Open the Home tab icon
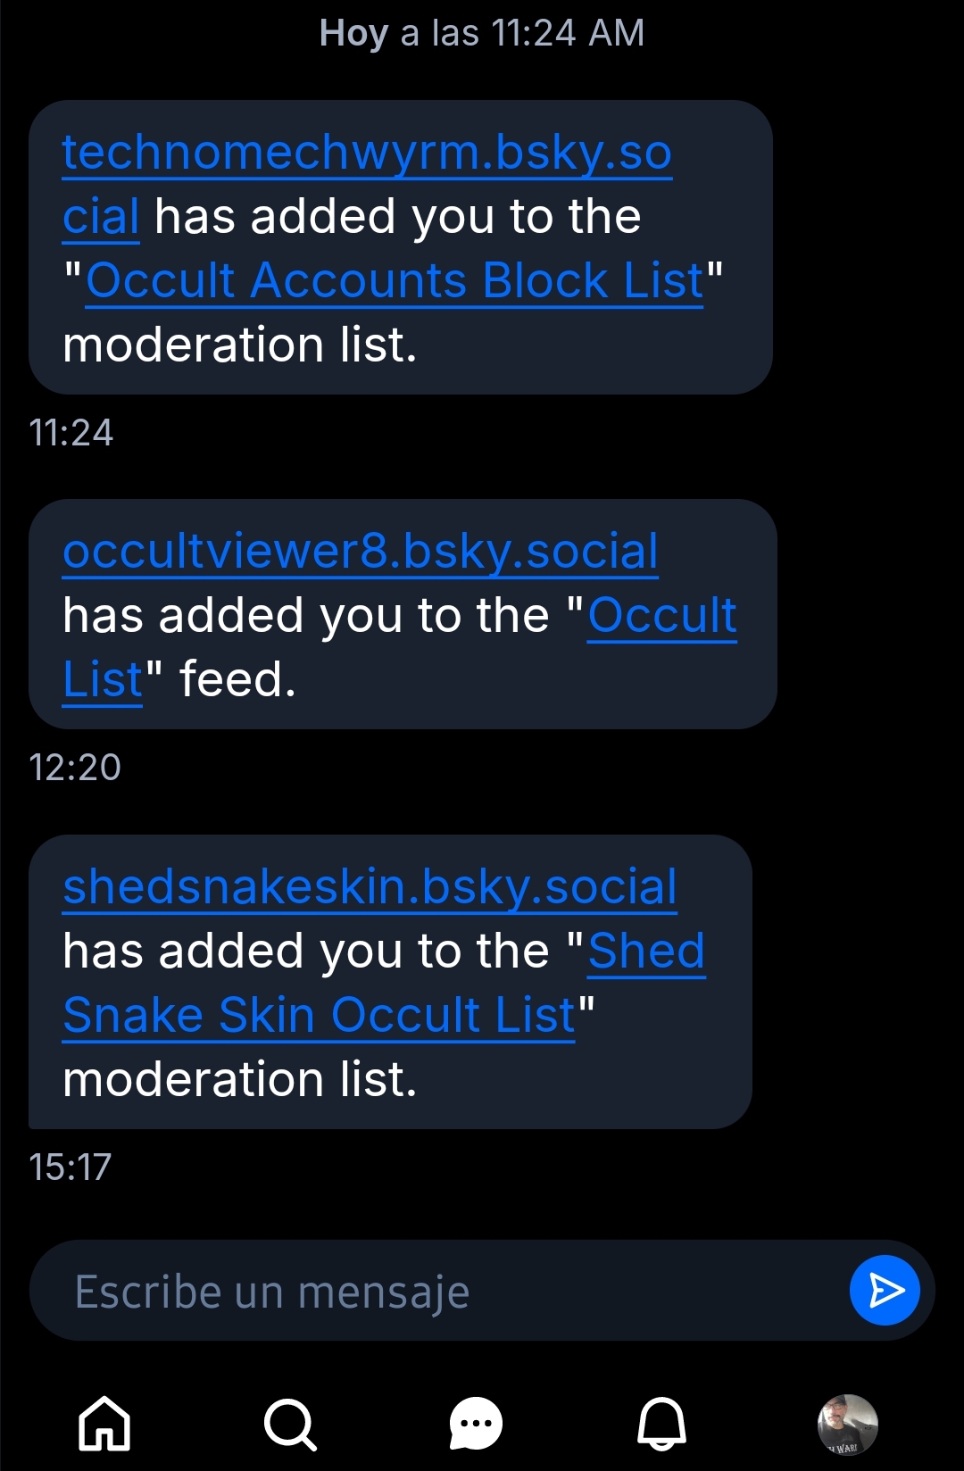 tap(104, 1423)
